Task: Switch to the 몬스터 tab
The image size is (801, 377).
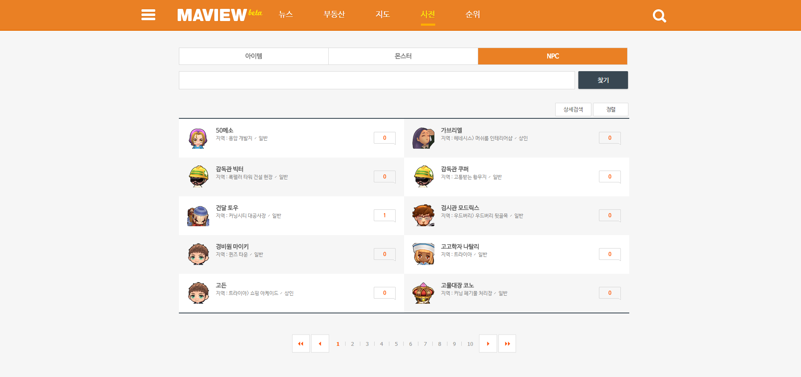Action: [x=403, y=56]
